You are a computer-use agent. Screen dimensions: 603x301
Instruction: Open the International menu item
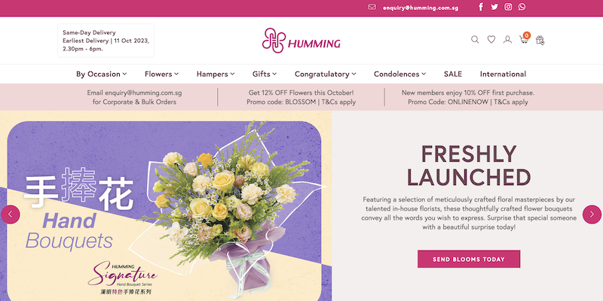pyautogui.click(x=503, y=74)
